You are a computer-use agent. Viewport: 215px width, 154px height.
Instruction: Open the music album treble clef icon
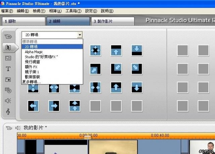[x=8, y=111]
